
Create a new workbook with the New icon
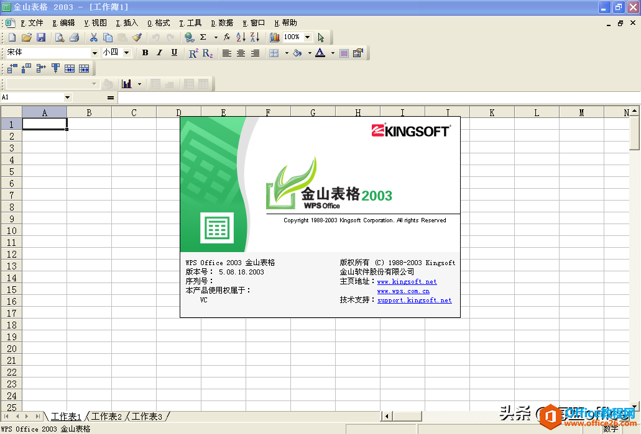(12, 37)
